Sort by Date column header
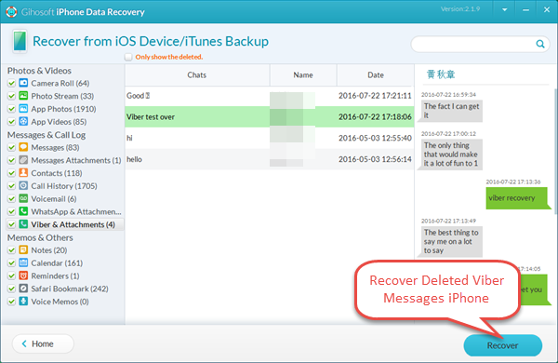This screenshot has width=558, height=363. 376,74
